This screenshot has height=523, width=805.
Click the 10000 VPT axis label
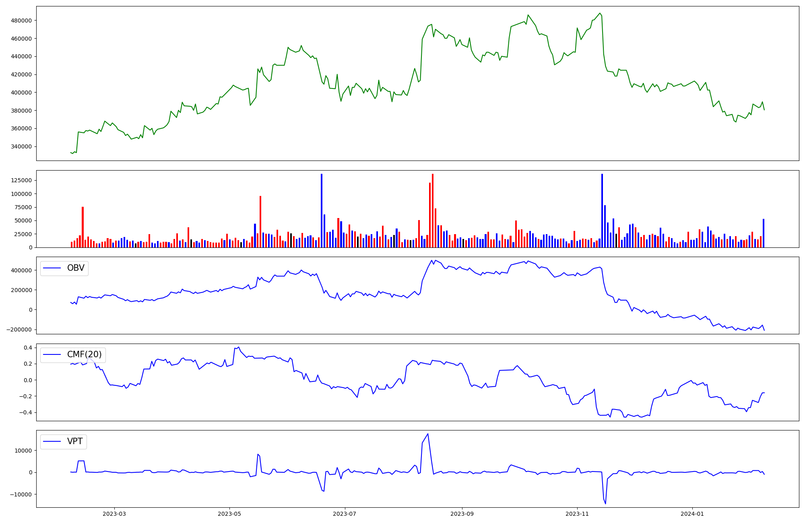(23, 451)
